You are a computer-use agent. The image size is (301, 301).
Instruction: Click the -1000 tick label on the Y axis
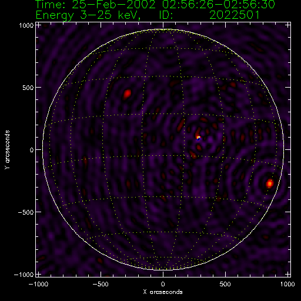pyautogui.click(x=24, y=275)
